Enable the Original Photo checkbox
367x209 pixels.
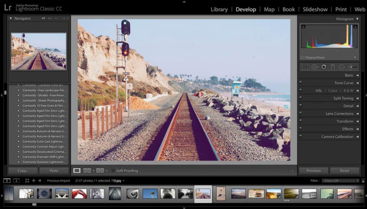coord(302,57)
